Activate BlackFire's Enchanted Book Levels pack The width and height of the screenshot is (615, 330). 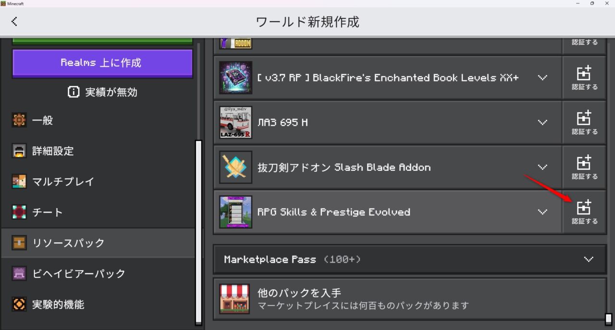point(584,78)
